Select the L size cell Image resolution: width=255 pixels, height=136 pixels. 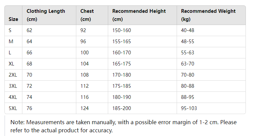pyautogui.click(x=10, y=53)
